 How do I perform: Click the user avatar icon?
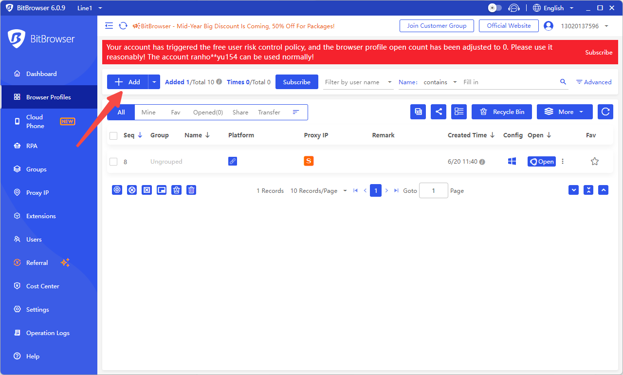click(549, 26)
